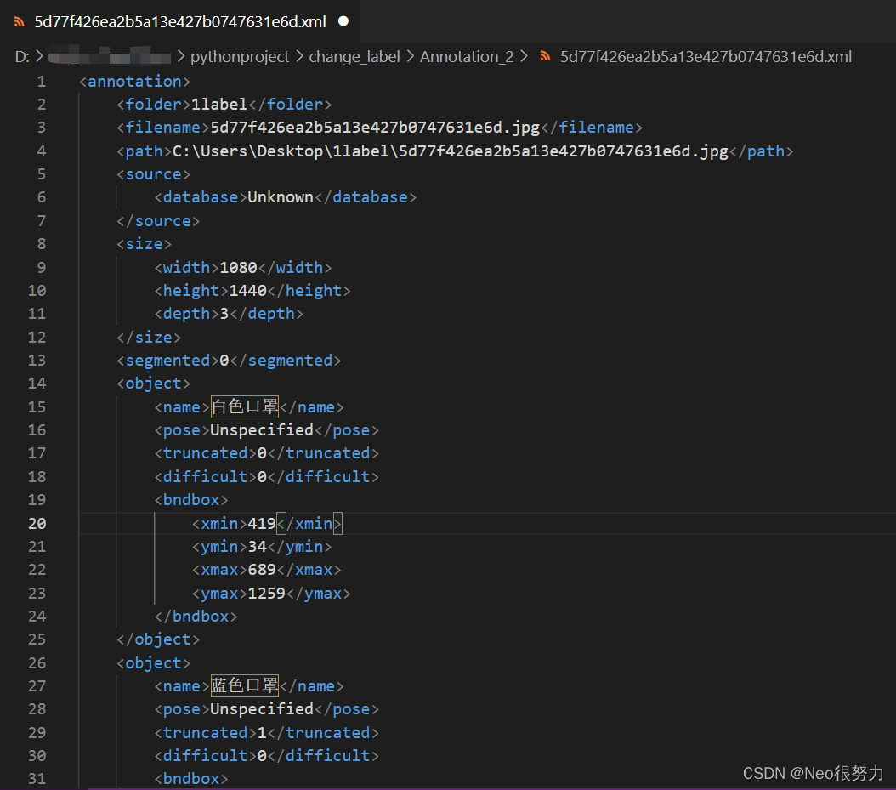Click the RSS file icon on the tab
Image resolution: width=896 pixels, height=790 pixels.
click(20, 22)
